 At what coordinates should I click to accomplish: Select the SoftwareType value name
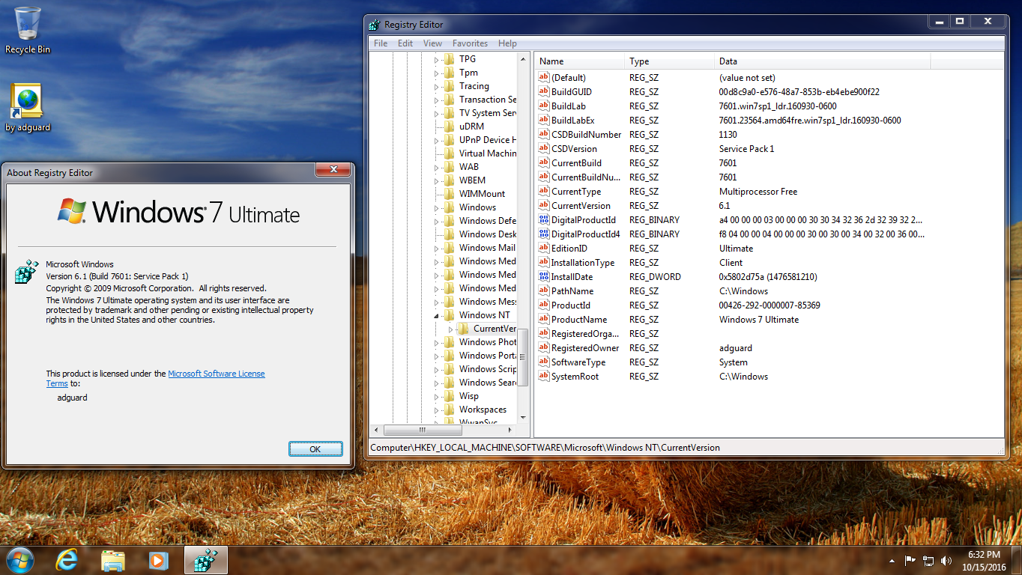pos(578,362)
